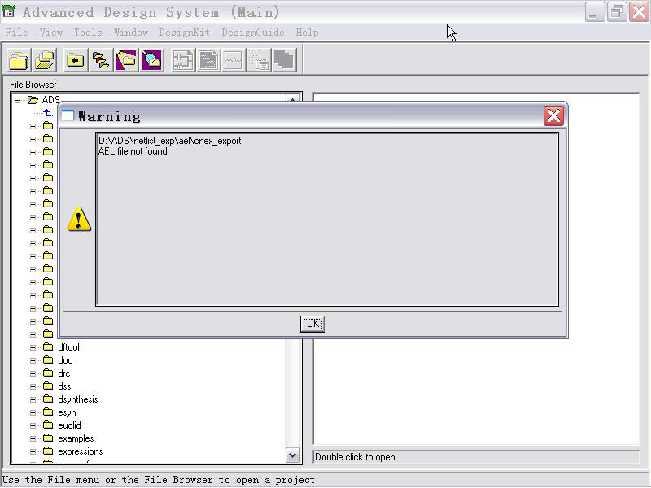Click the 'File Browser' panel label
This screenshot has height=488, width=651.
coord(33,85)
